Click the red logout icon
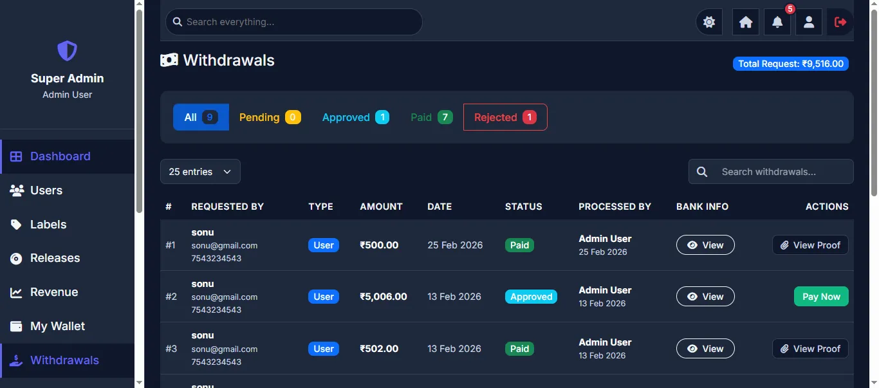The image size is (879, 388). [840, 22]
